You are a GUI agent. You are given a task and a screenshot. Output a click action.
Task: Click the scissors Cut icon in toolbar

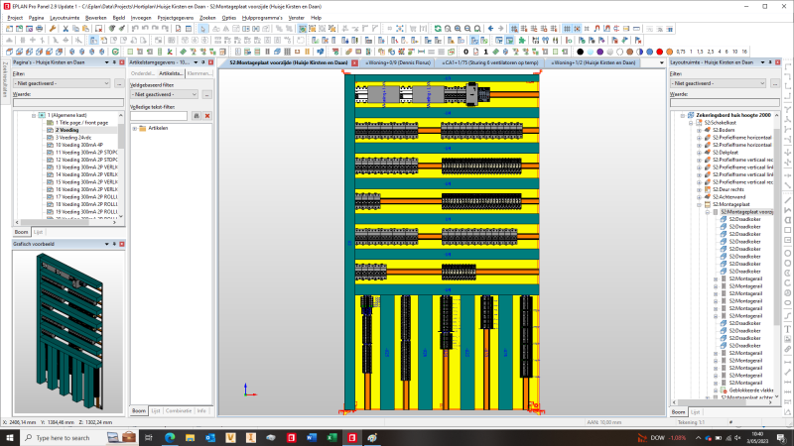pos(66,28)
